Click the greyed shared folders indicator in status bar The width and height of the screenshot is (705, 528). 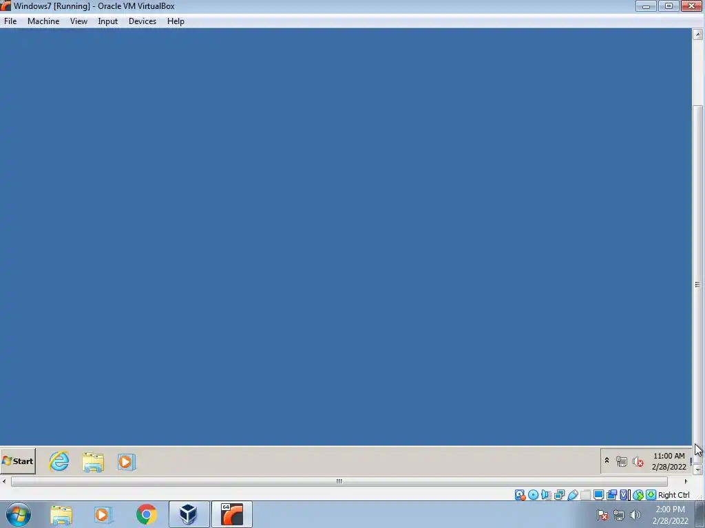coord(585,495)
